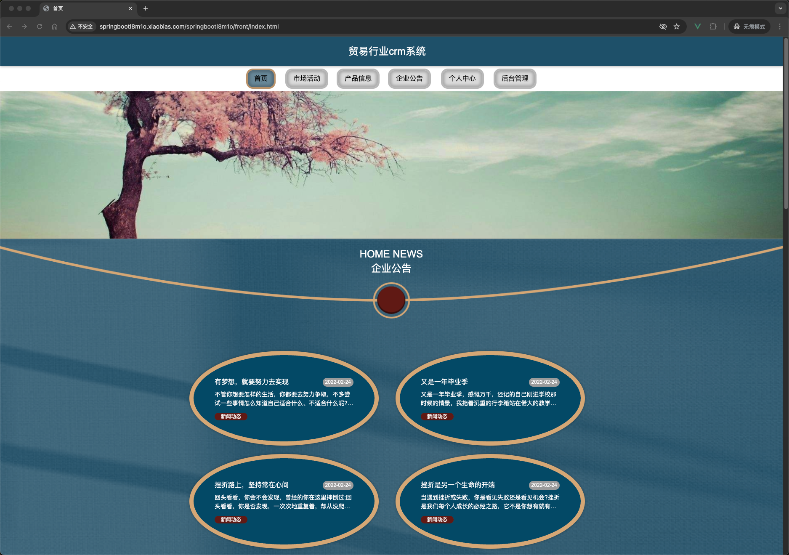The image size is (789, 555).
Task: Open the 有梦想，就要努力去实现 news title
Action: coord(252,382)
